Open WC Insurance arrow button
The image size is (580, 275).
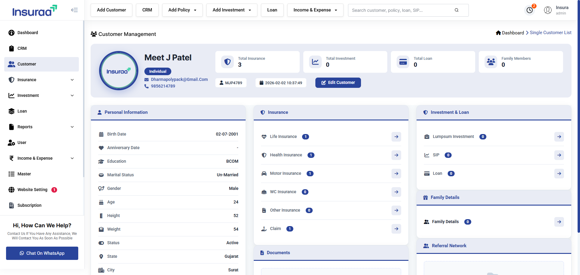pos(396,192)
